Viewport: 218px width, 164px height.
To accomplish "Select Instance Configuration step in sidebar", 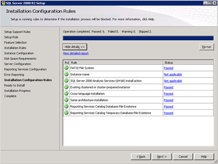I will [x=19, y=53].
